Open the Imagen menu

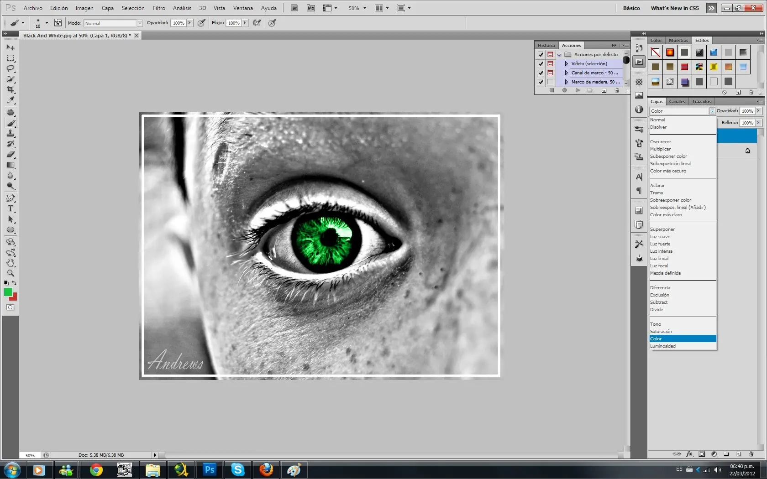(84, 8)
